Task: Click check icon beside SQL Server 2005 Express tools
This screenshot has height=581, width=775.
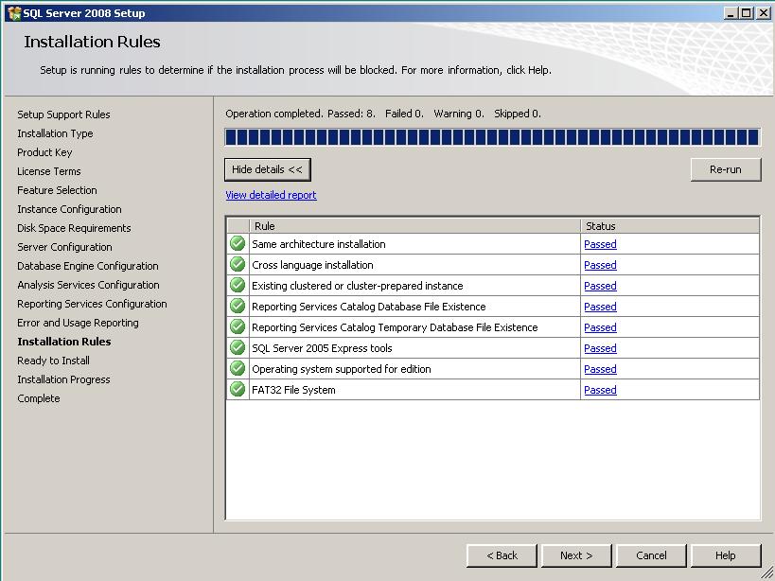Action: click(x=238, y=347)
